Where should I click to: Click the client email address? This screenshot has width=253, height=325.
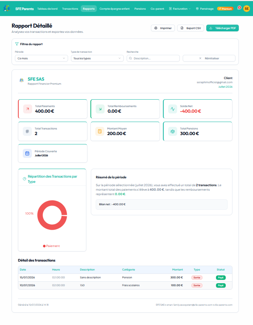coord(215,82)
